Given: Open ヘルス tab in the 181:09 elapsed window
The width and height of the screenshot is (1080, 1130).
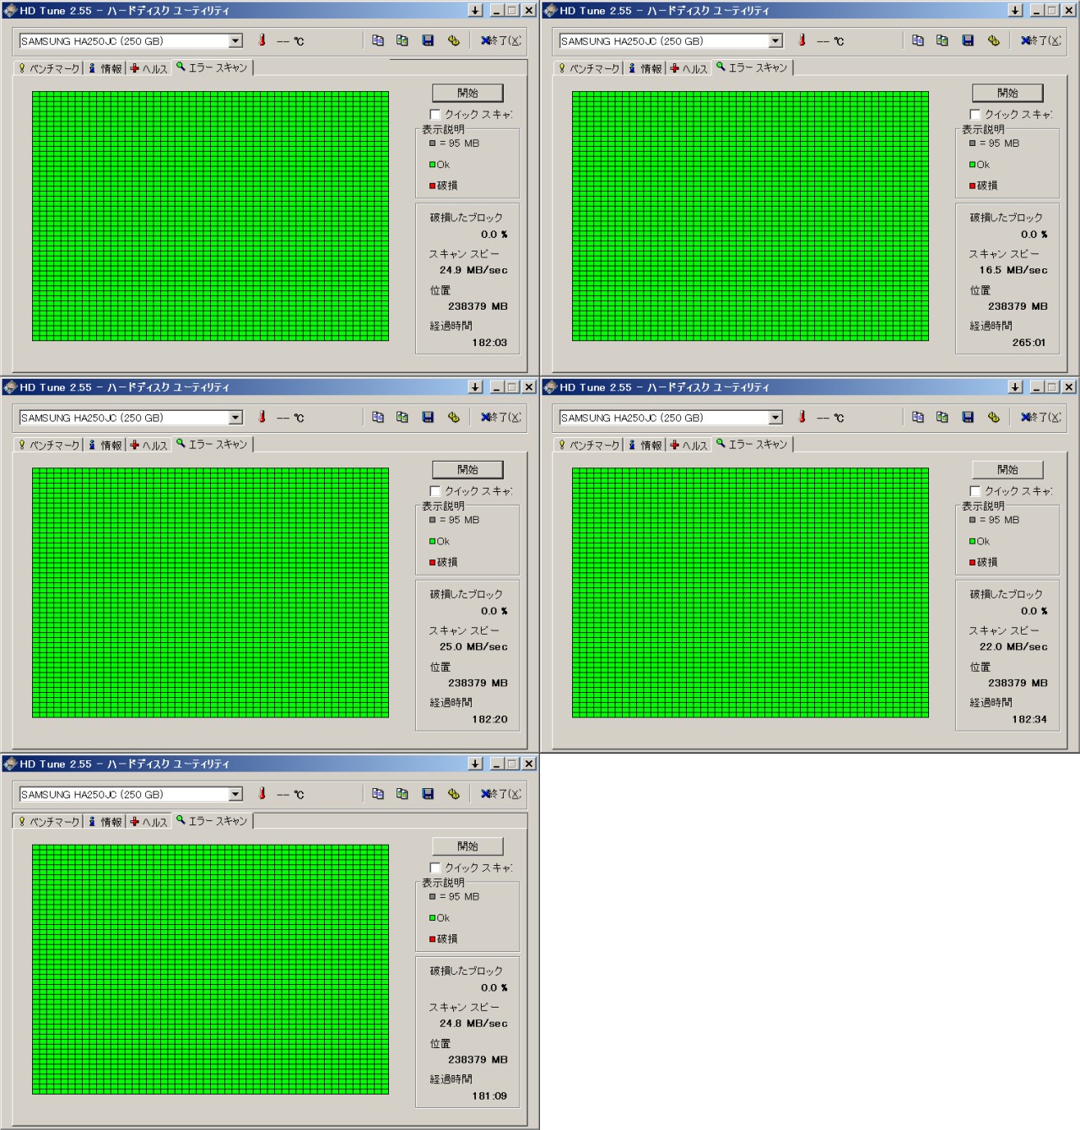Looking at the screenshot, I should tap(148, 821).
